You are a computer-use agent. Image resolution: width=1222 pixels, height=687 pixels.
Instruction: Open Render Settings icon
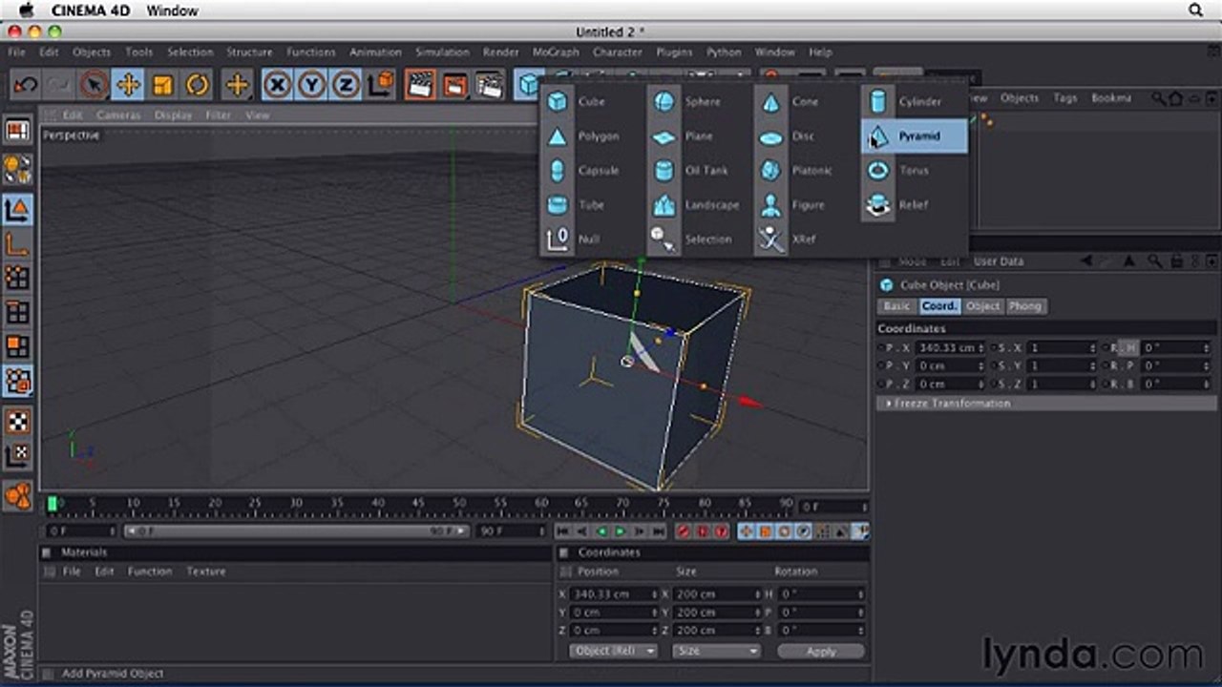click(x=490, y=85)
